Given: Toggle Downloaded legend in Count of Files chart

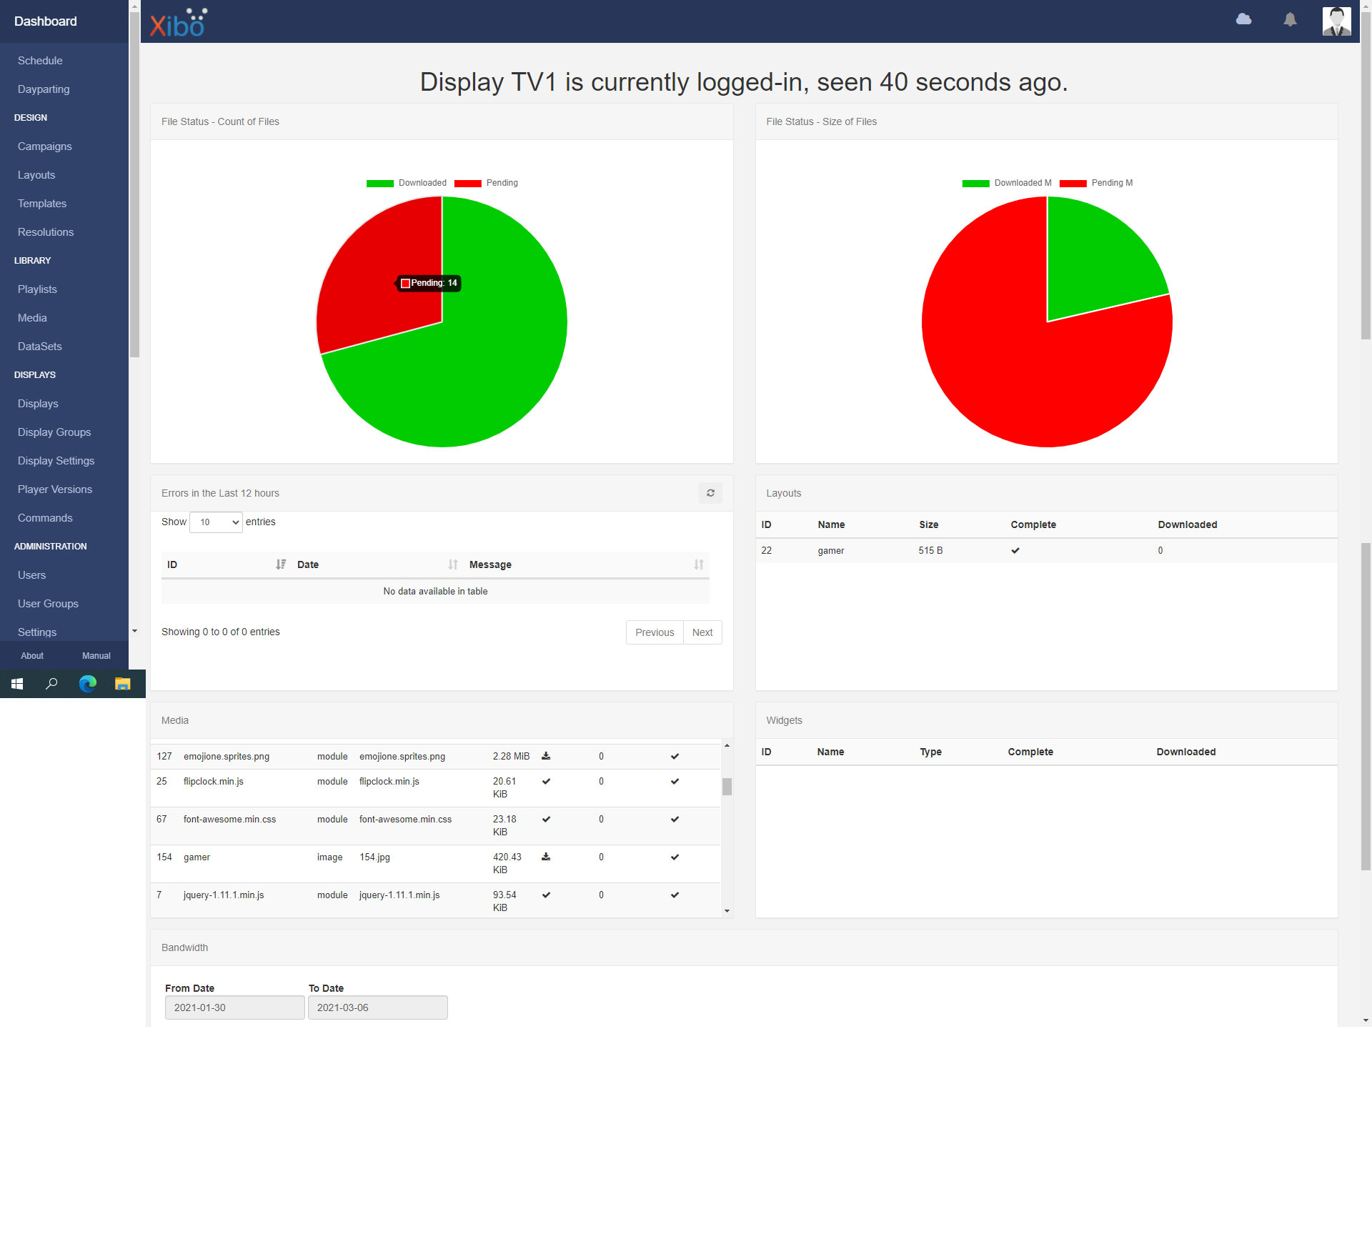Looking at the screenshot, I should (x=406, y=183).
